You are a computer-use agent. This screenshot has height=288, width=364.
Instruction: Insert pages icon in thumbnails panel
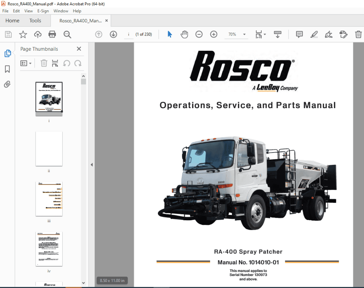[x=55, y=63]
